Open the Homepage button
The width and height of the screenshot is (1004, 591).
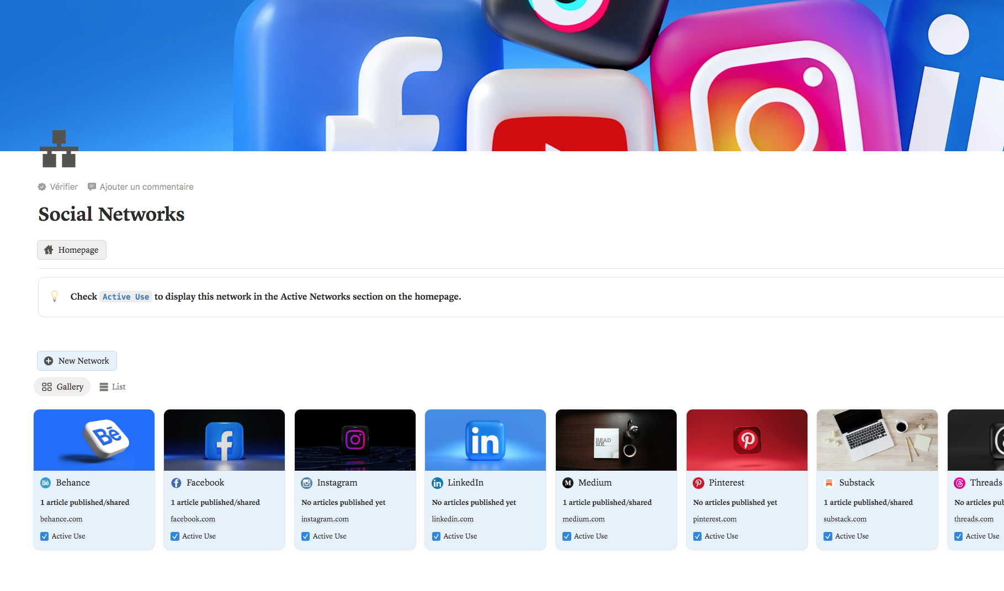click(72, 250)
